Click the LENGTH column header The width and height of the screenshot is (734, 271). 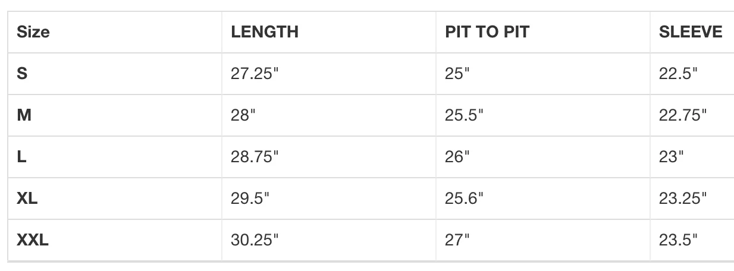tap(265, 32)
